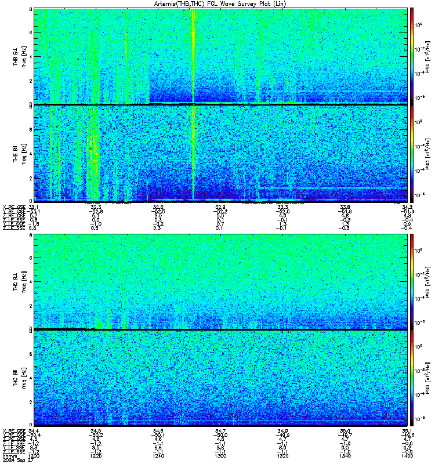Click the X_RE_GSE value 34.7
The image size is (435, 464).
pyautogui.click(x=220, y=431)
